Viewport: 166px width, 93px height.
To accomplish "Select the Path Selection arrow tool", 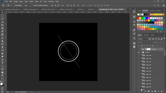I will coord(2,66).
